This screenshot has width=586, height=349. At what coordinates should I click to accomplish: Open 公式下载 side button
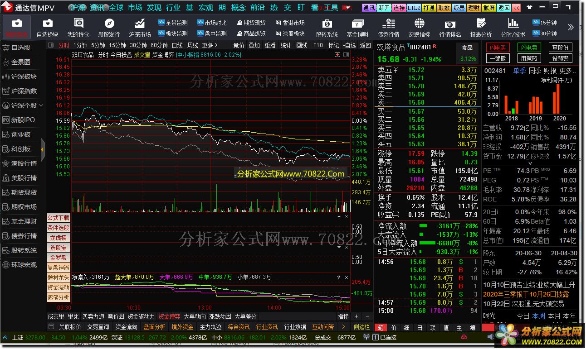(x=59, y=218)
